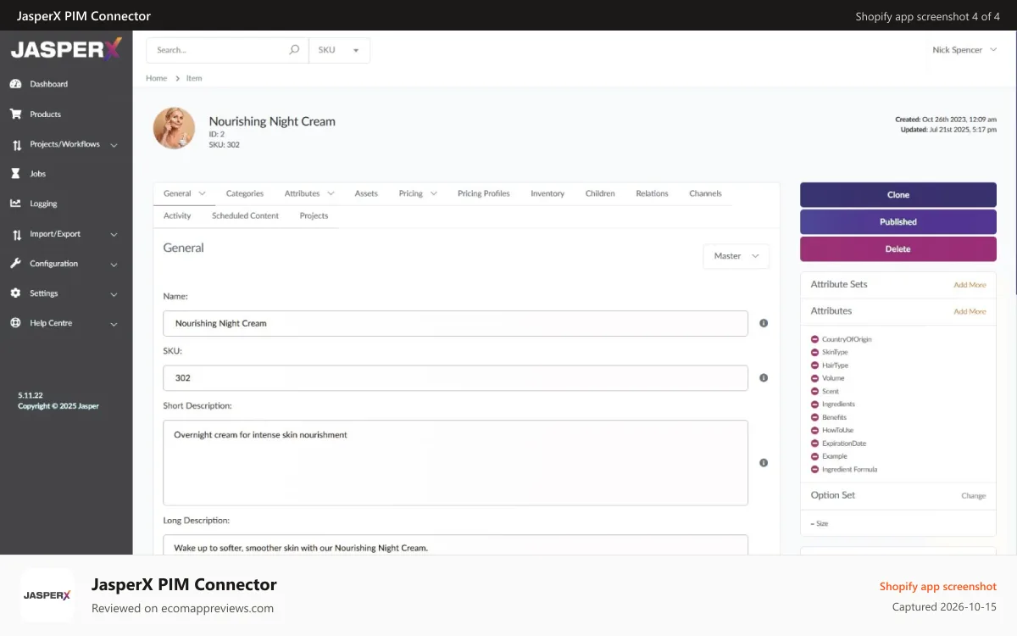Remove the SkinType attribute
Image resolution: width=1017 pixels, height=636 pixels.
pos(814,352)
